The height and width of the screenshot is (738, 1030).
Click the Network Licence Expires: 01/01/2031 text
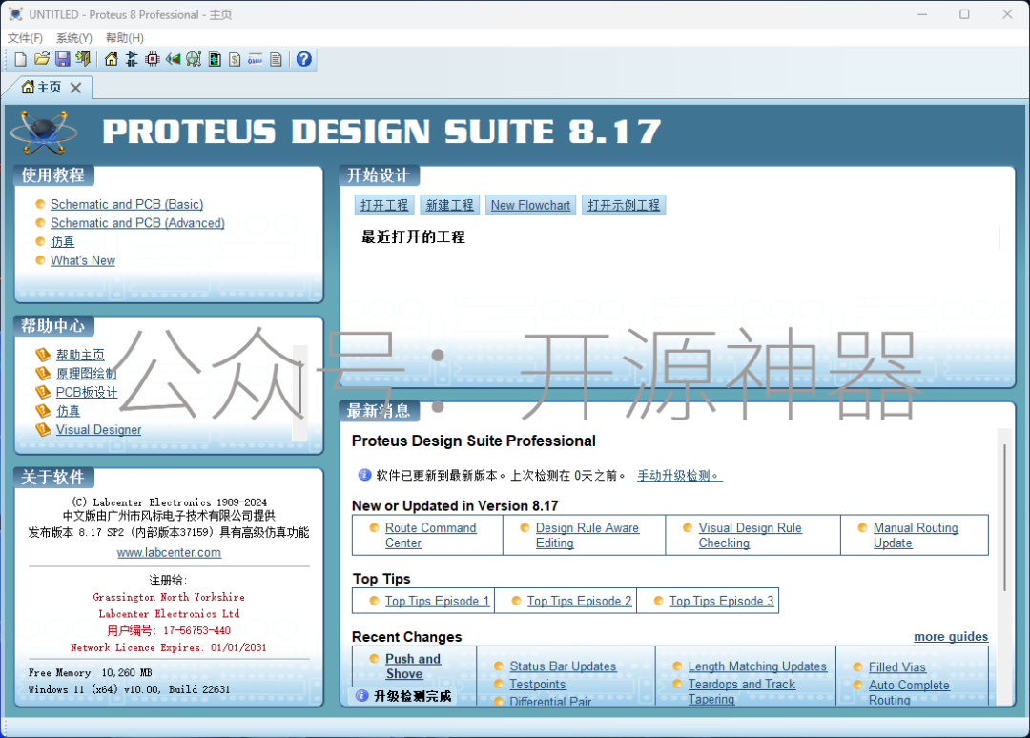(x=168, y=647)
